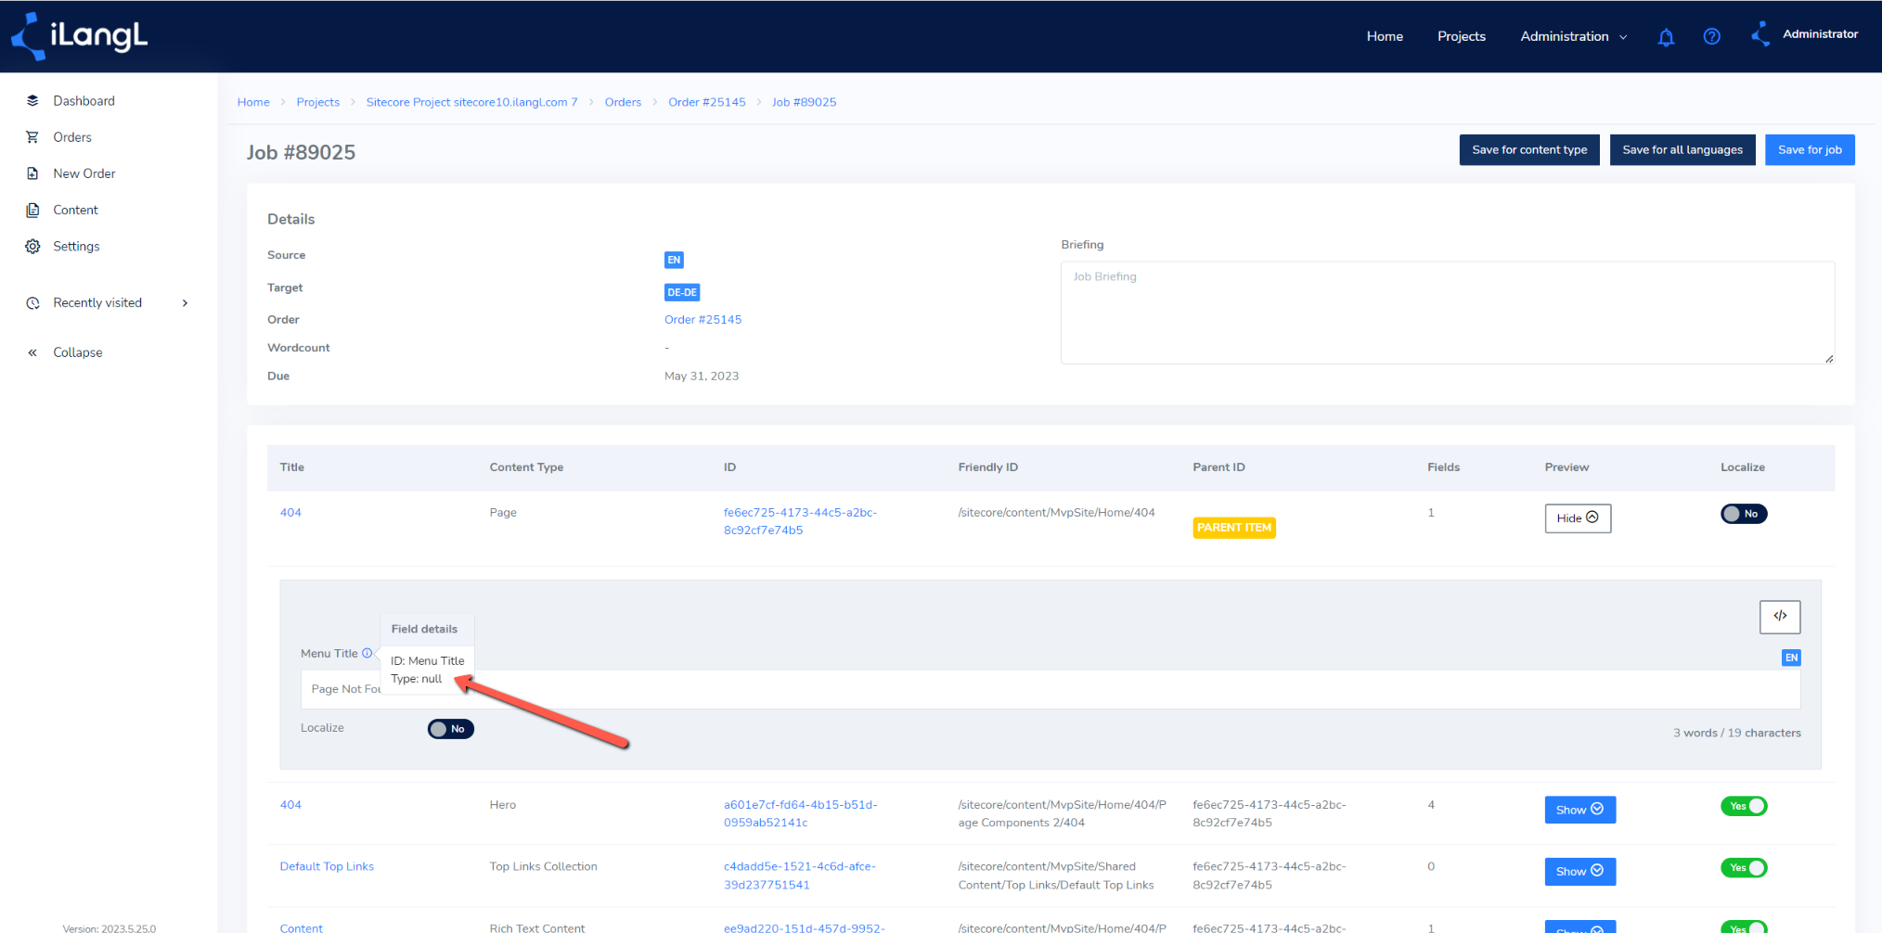Click the Collapse double-chevron icon
The height and width of the screenshot is (933, 1882).
tap(32, 352)
